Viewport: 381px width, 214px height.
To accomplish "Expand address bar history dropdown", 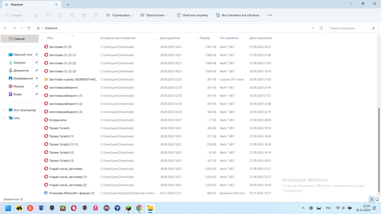I will point(313,28).
